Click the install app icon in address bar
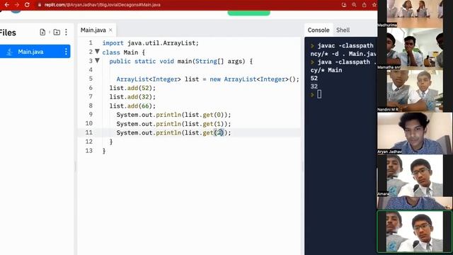The image size is (453, 255). (x=344, y=5)
